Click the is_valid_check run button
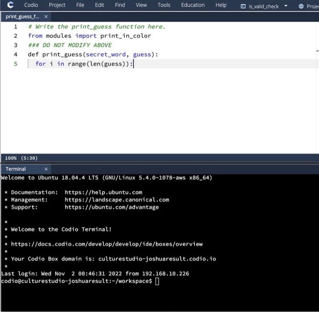The image size is (319, 312). pos(263,6)
